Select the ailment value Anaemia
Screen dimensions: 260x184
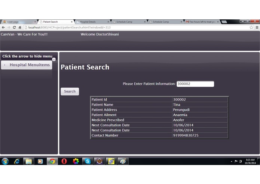point(180,115)
